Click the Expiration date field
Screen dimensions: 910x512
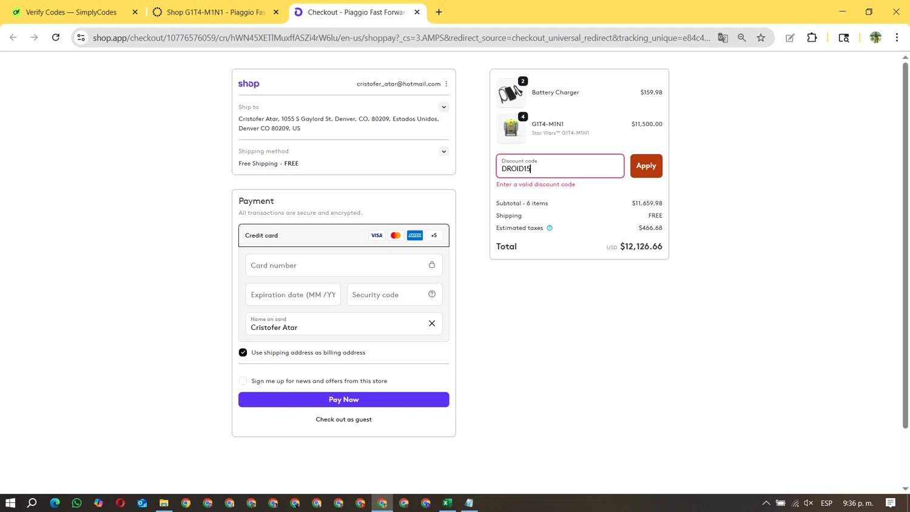click(x=293, y=295)
